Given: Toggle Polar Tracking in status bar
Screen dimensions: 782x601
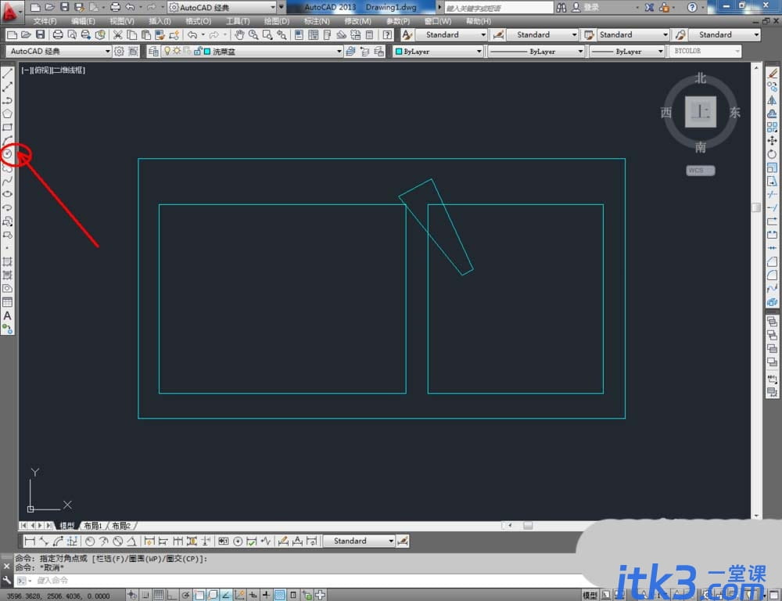Looking at the screenshot, I should pos(185,595).
